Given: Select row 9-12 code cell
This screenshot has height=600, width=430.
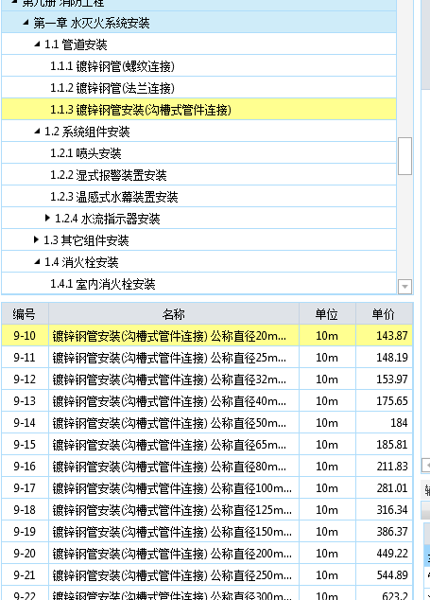Looking at the screenshot, I should pyautogui.click(x=25, y=379).
